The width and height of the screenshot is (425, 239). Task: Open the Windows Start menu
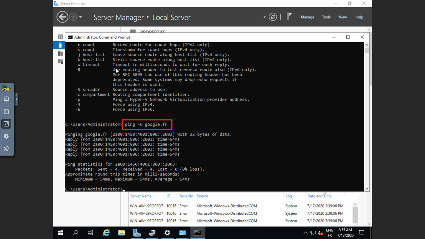tap(61, 233)
